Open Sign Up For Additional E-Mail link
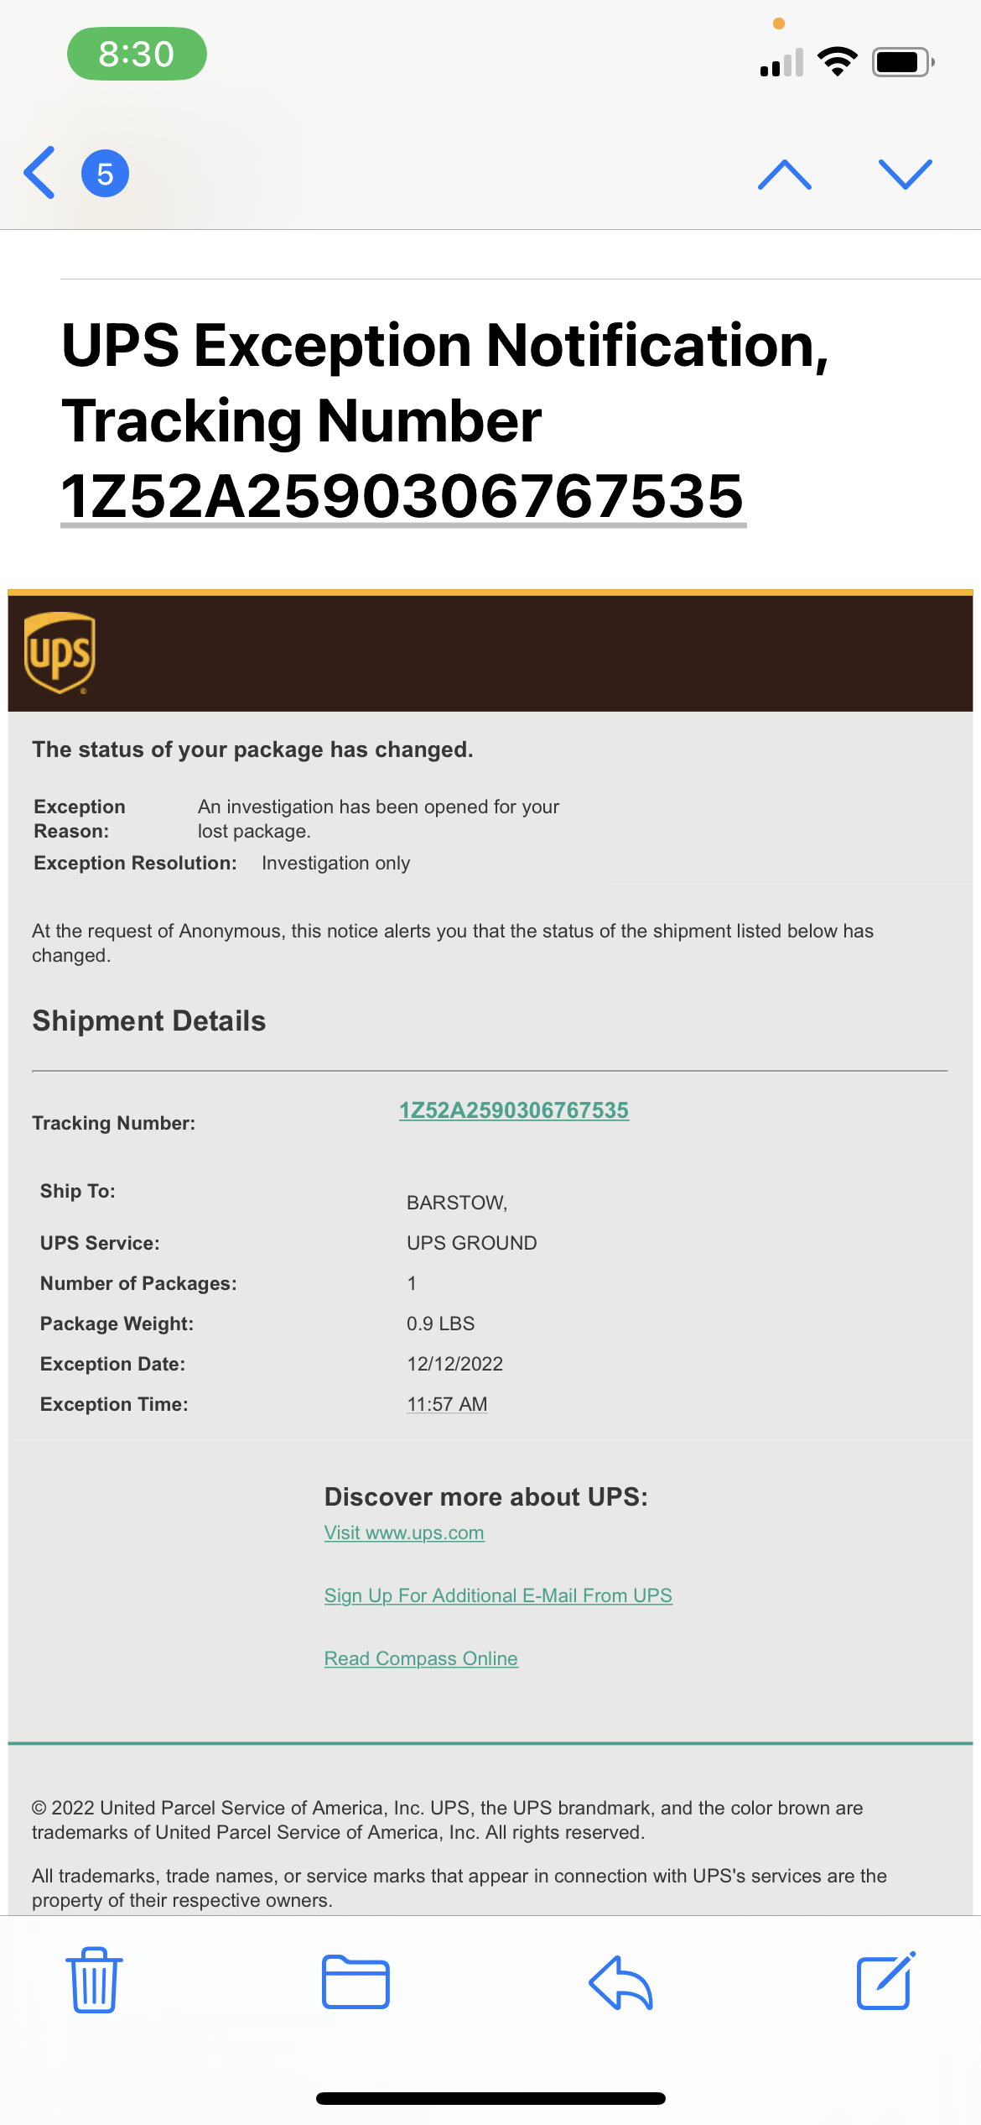This screenshot has height=2125, width=981. pyautogui.click(x=498, y=1595)
